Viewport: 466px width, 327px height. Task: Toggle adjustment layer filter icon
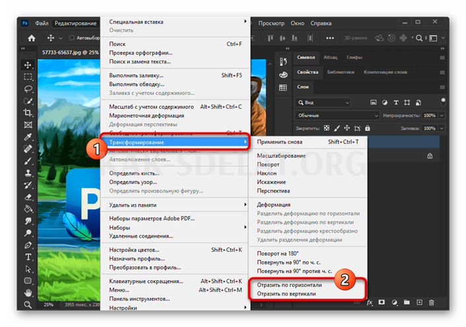click(385, 102)
